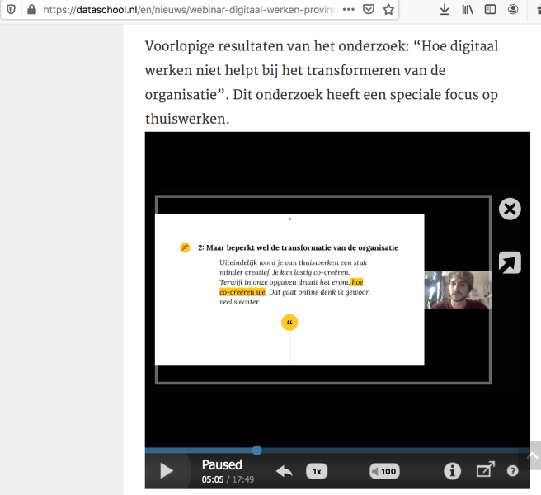
Task: Click the help question mark icon
Action: (512, 471)
